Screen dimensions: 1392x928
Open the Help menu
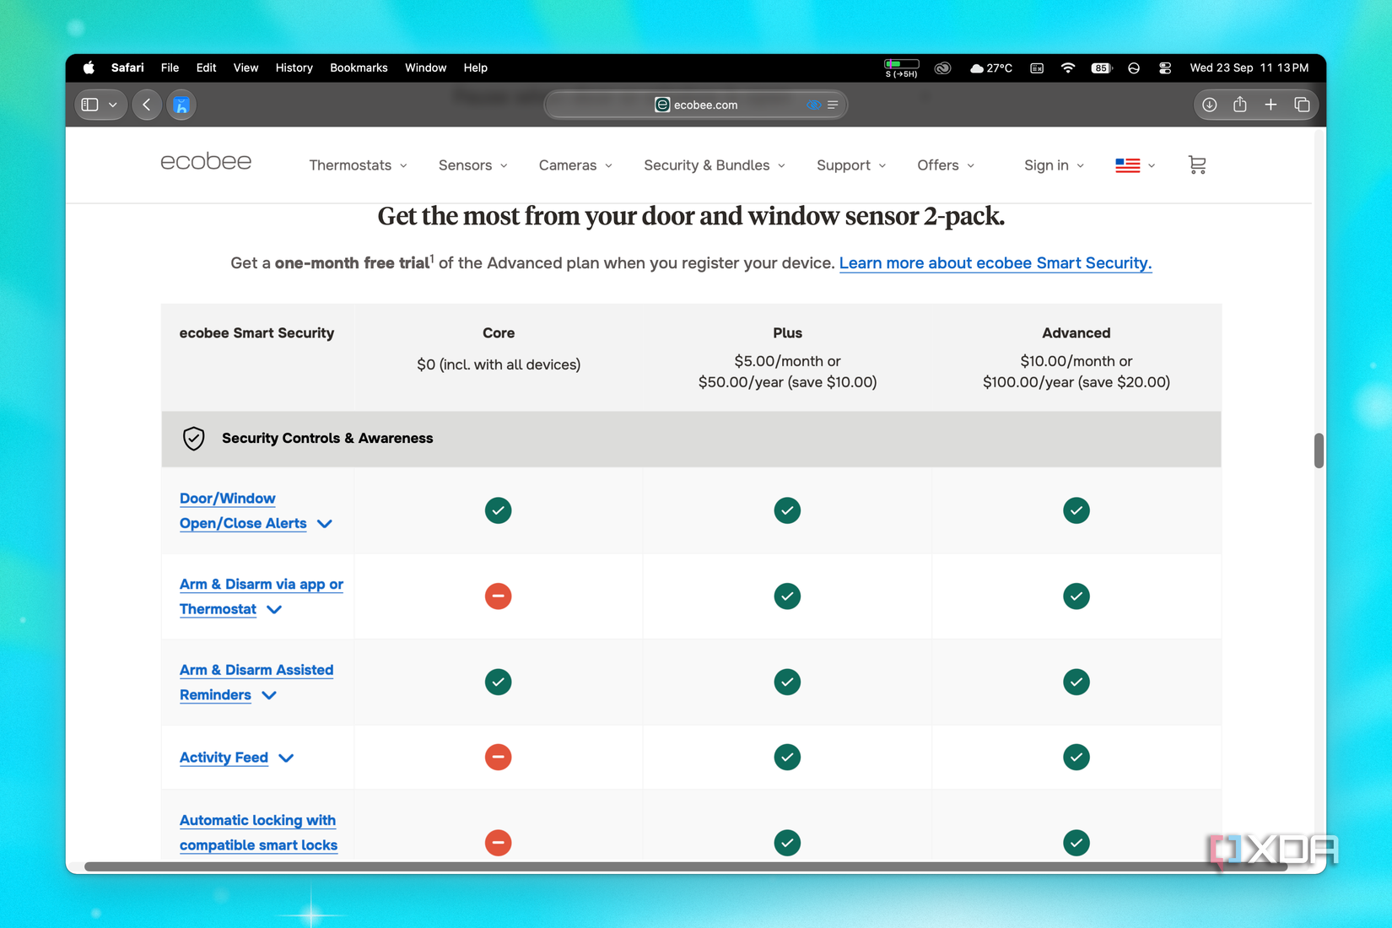click(x=475, y=67)
